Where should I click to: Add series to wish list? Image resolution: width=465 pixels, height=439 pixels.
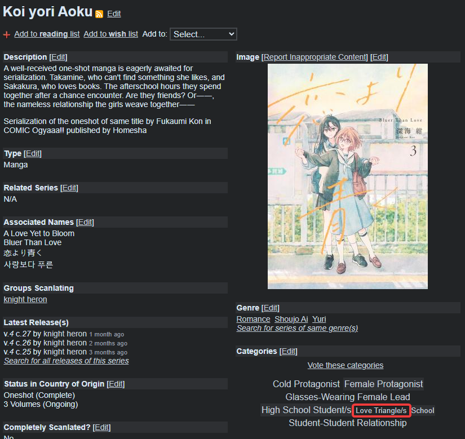coord(110,34)
